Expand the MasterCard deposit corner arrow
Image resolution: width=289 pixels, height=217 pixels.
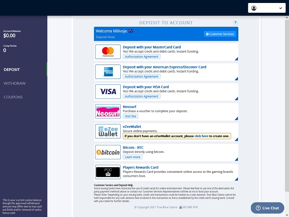coord(236,59)
